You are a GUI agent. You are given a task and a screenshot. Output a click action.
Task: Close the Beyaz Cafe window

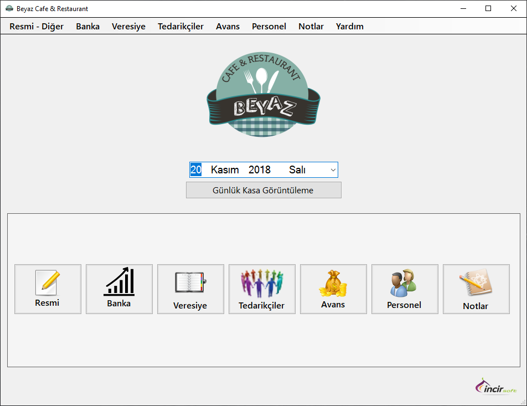pyautogui.click(x=514, y=9)
